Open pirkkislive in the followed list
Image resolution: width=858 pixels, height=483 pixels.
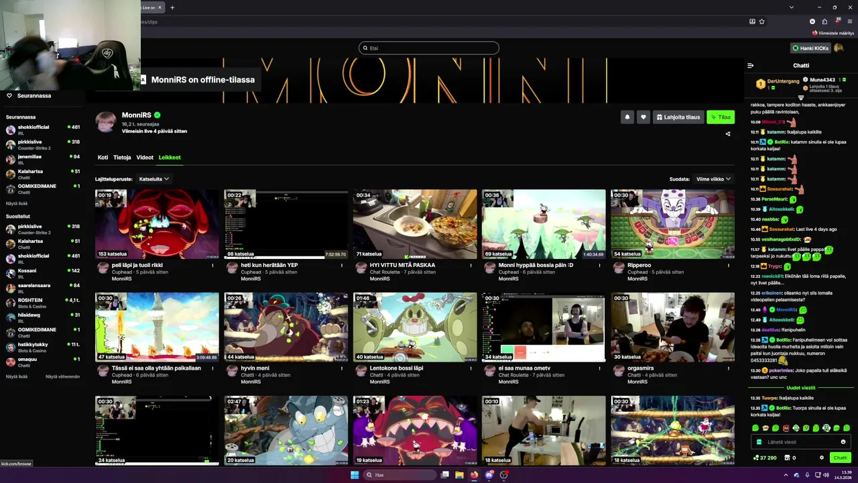[43, 144]
